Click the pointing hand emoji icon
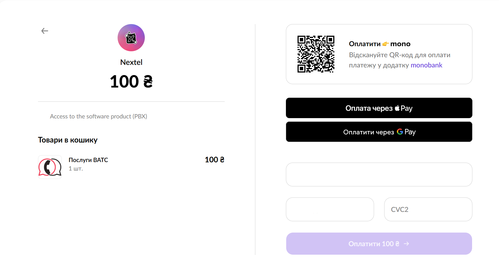 [385, 44]
